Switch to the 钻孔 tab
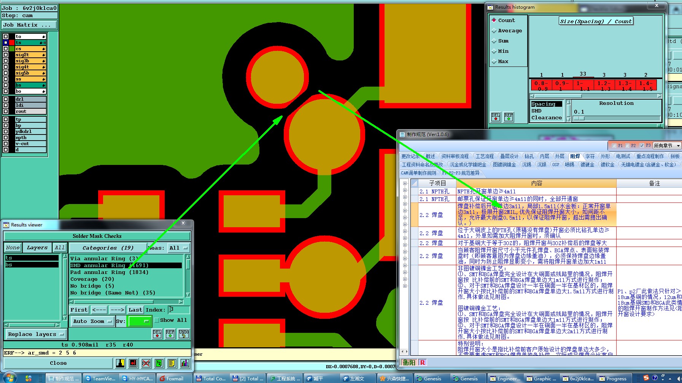The image size is (682, 383). (x=529, y=156)
